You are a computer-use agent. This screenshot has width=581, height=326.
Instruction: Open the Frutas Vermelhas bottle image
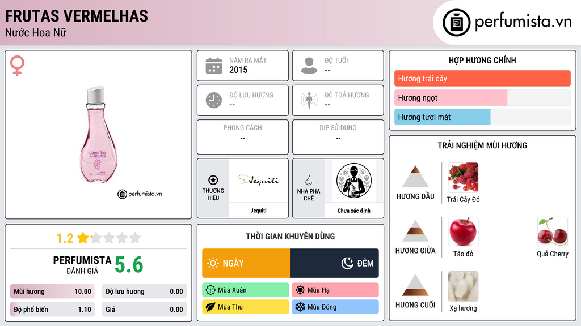pyautogui.click(x=98, y=135)
